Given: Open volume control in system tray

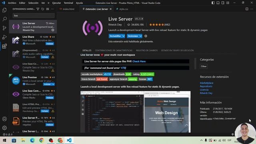Looking at the screenshot, I should coord(224,140).
